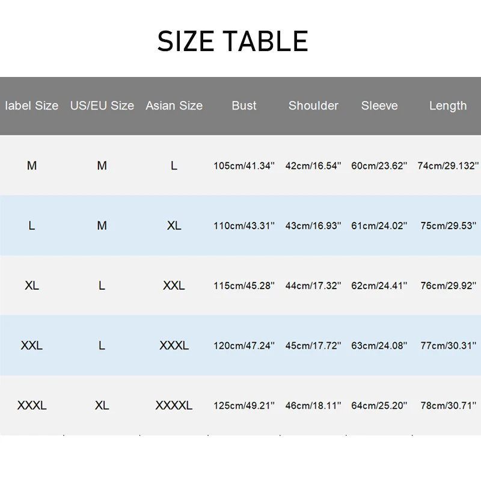Viewport: 481px width, 481px height.
Task: Select the 76cm/29.92" length cell
Action: pos(448,286)
